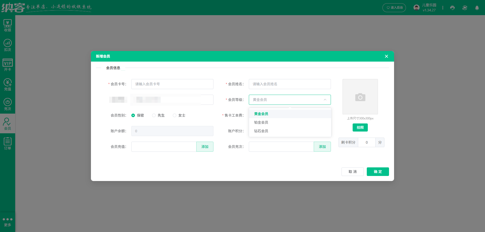
Task: Open the 订单 orders module
Action: click(x=8, y=143)
